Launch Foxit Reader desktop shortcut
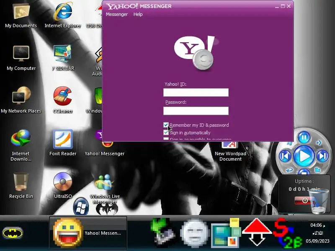Viewport: 335px width, 251px height. point(63,143)
